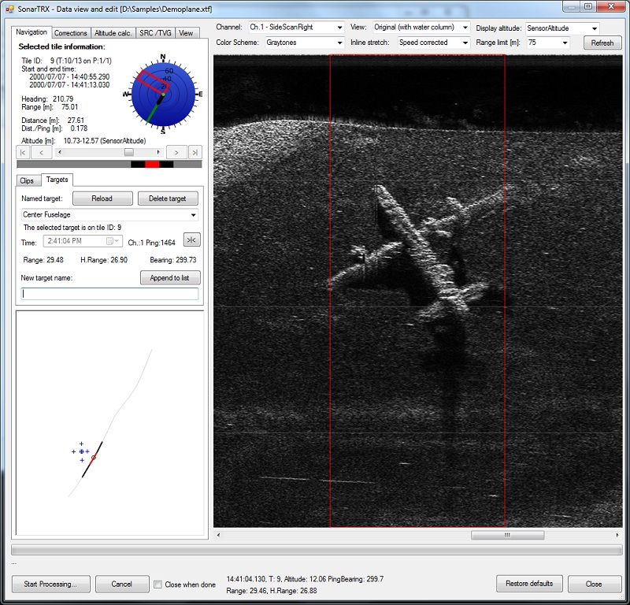Image resolution: width=630 pixels, height=605 pixels.
Task: Go to the next tile
Action: [176, 152]
